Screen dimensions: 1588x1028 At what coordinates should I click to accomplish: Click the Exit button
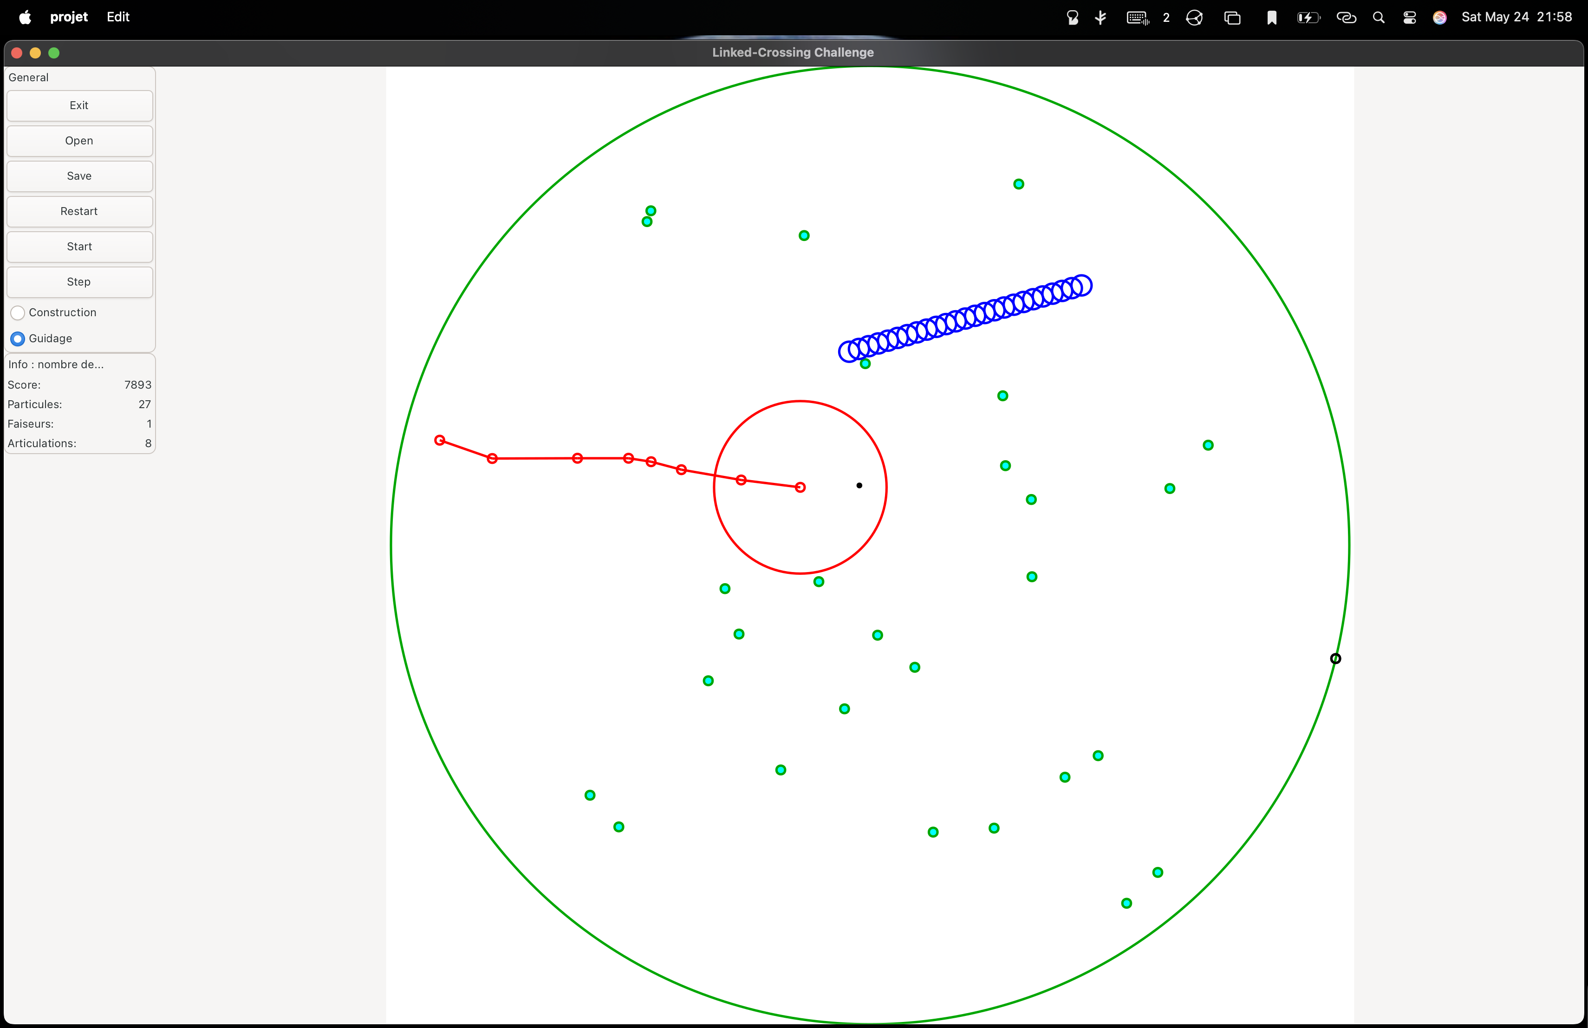[x=79, y=105]
